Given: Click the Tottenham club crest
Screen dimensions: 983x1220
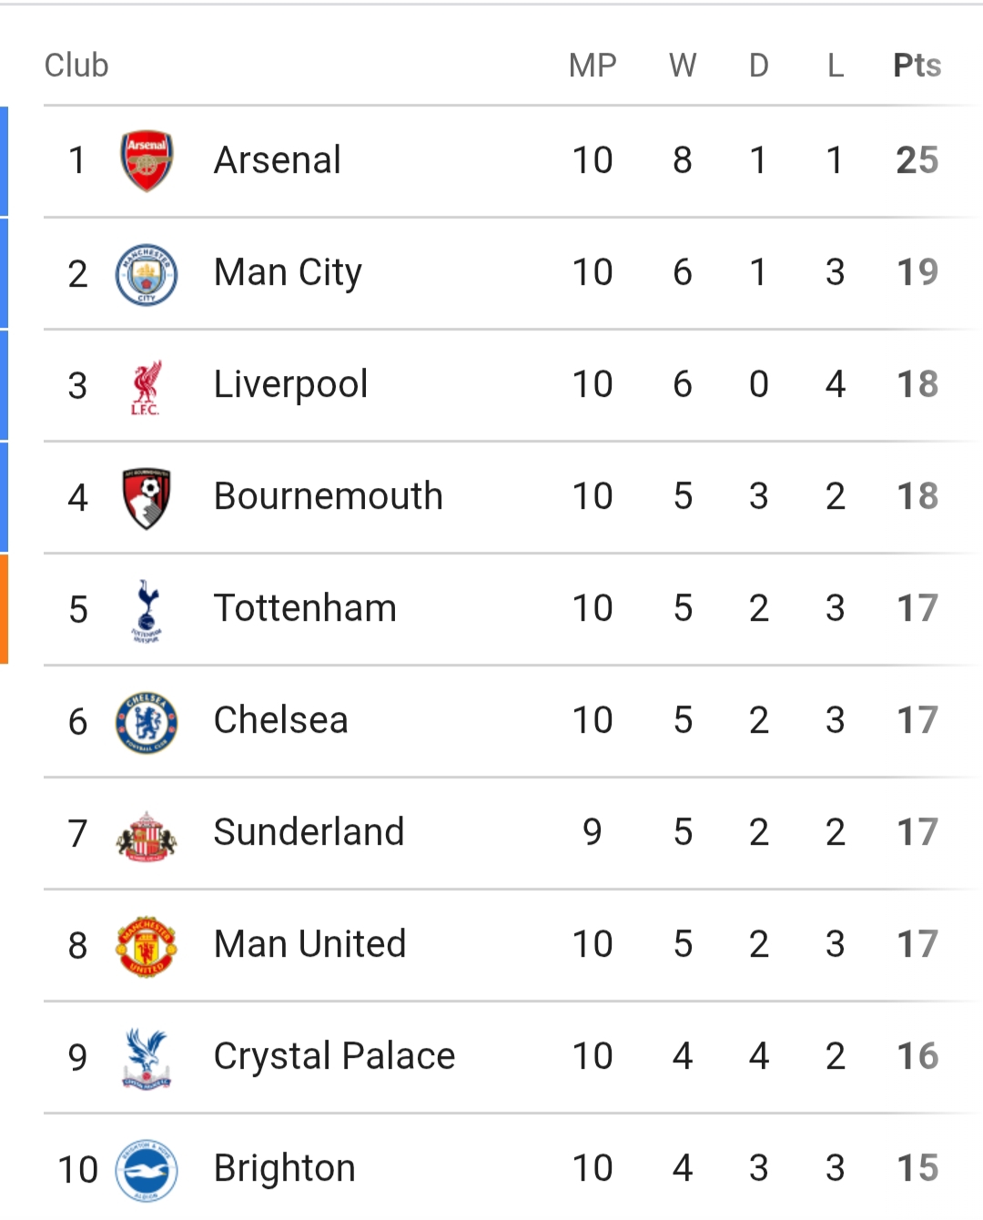Looking at the screenshot, I should click(x=147, y=610).
